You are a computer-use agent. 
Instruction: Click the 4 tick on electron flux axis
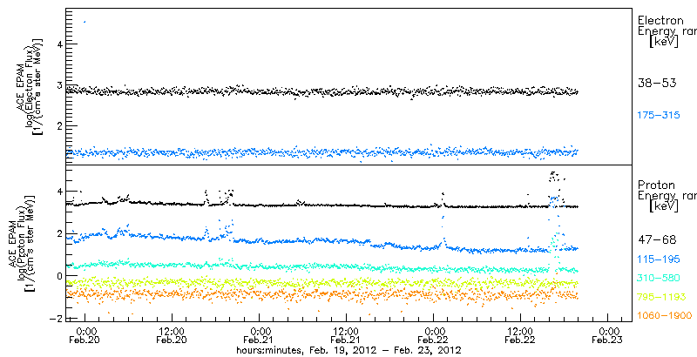58,44
